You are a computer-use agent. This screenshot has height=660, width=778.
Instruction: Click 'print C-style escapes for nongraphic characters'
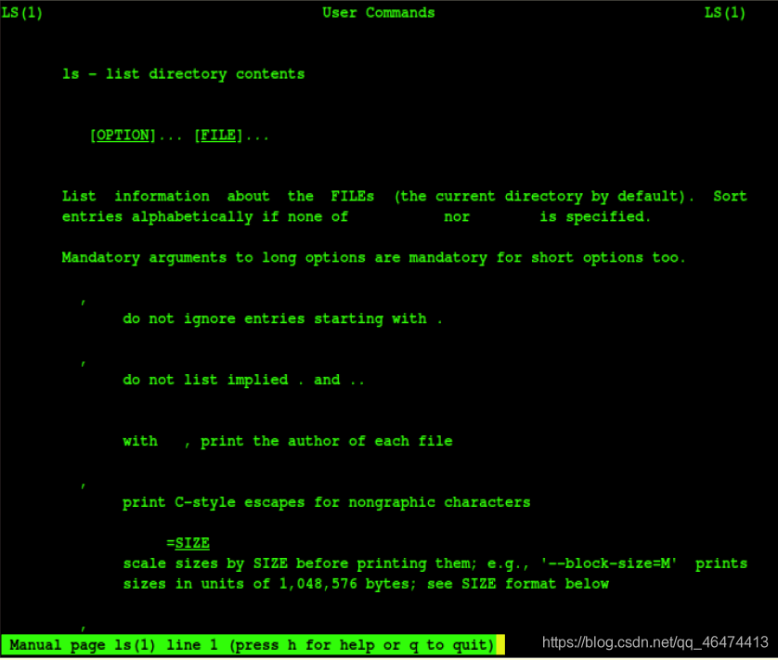coord(327,503)
